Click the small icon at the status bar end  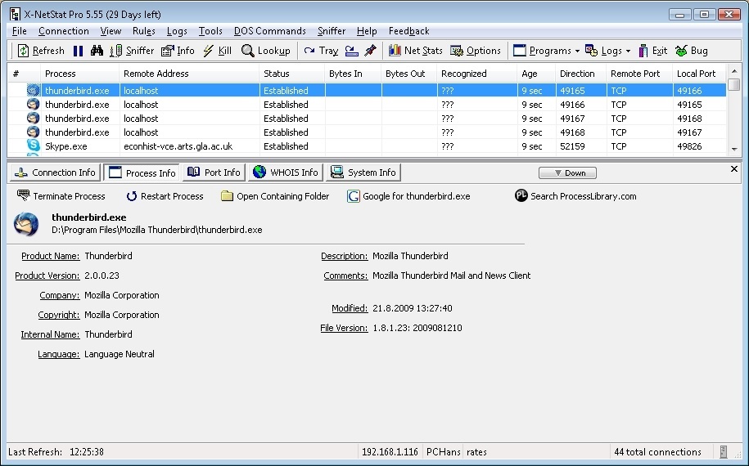tap(723, 451)
